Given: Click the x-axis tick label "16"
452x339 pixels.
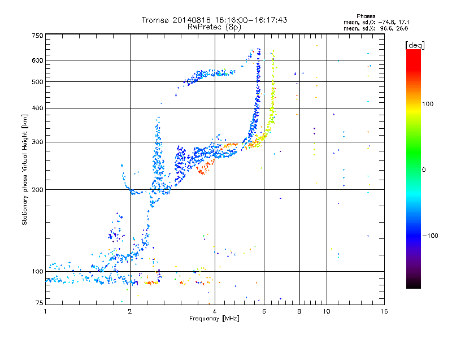Looking at the screenshot, I should (x=384, y=311).
